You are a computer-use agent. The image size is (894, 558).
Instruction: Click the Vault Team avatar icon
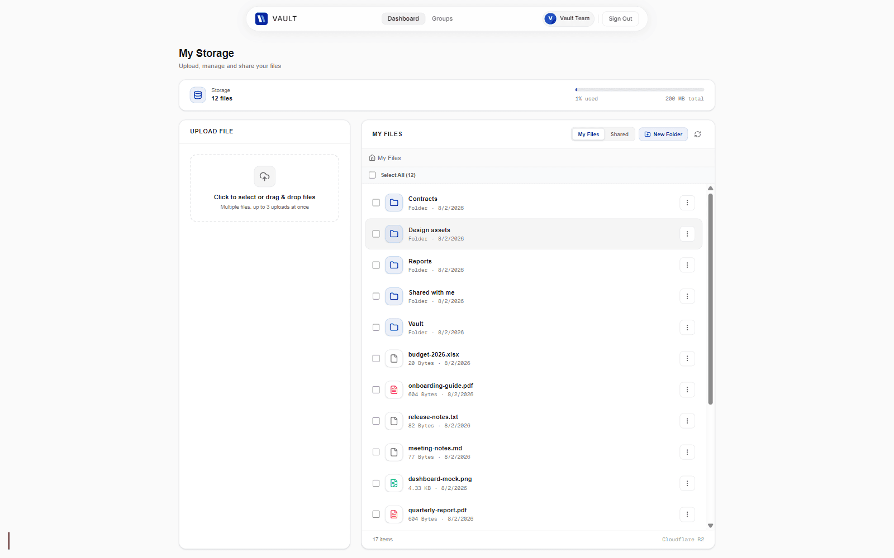[x=550, y=18]
